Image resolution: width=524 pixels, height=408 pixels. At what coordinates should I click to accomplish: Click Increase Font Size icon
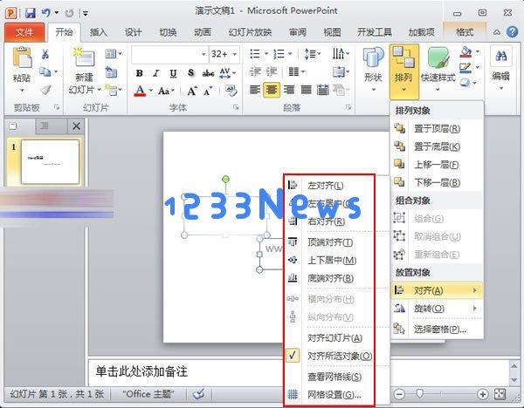(x=192, y=91)
